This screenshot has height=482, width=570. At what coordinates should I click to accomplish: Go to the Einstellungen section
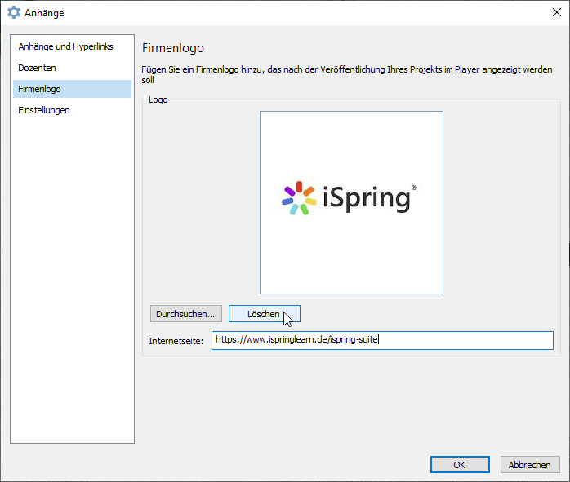pyautogui.click(x=44, y=110)
